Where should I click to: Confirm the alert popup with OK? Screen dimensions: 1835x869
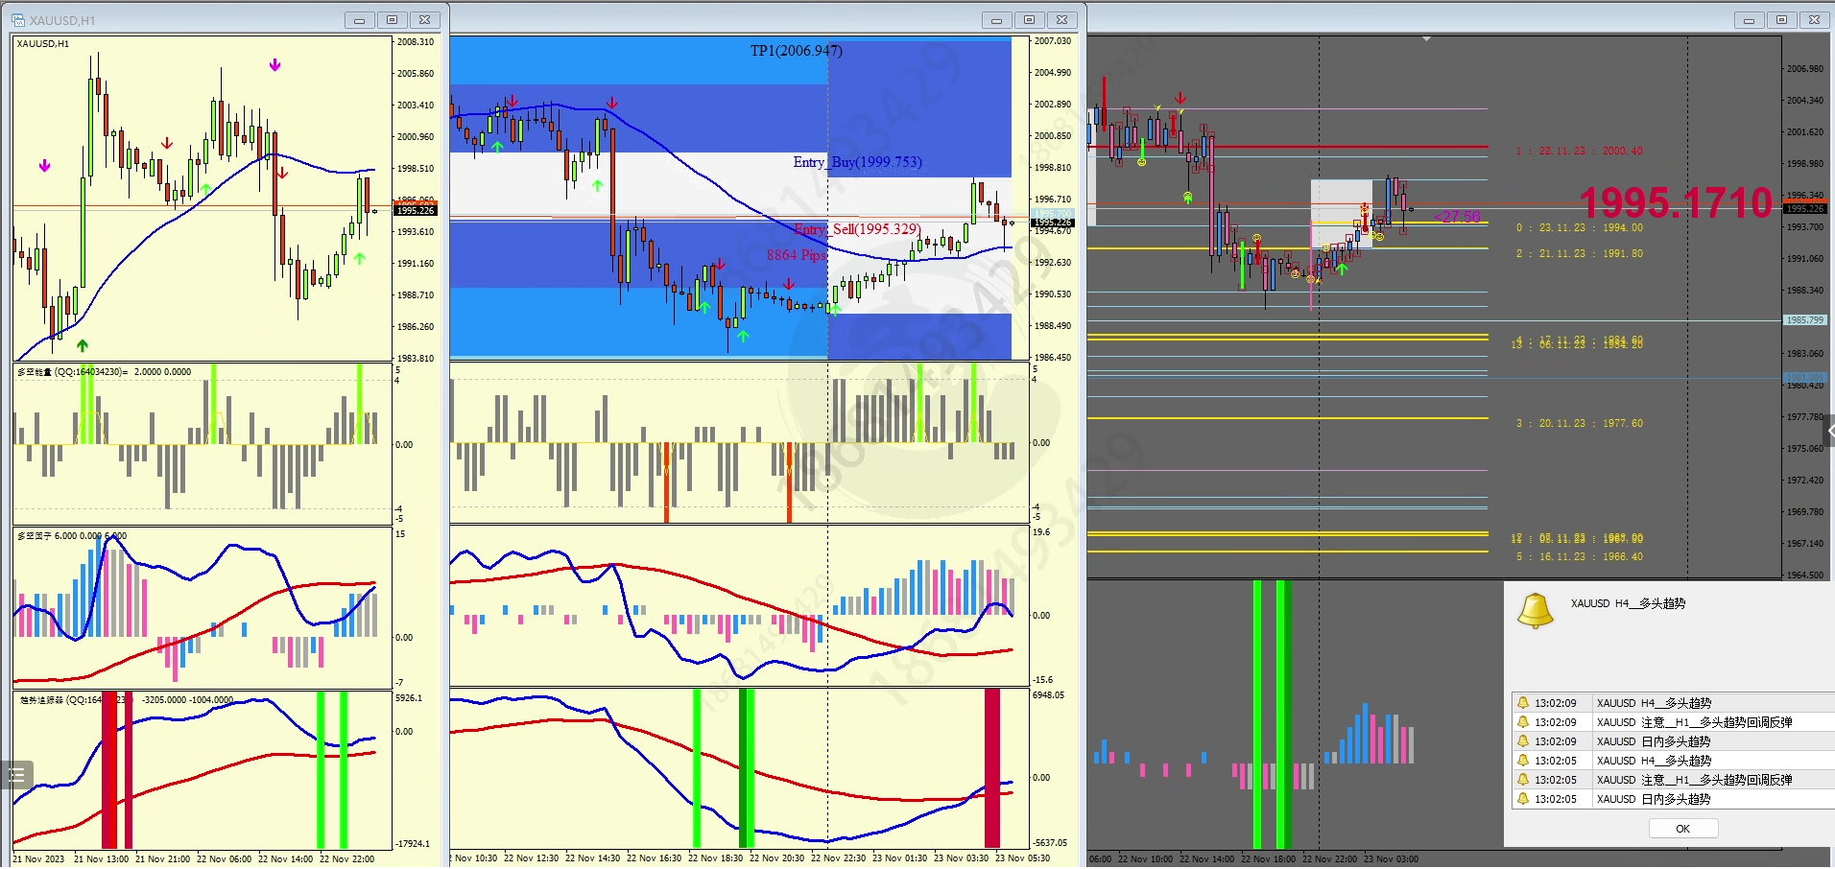tap(1683, 829)
